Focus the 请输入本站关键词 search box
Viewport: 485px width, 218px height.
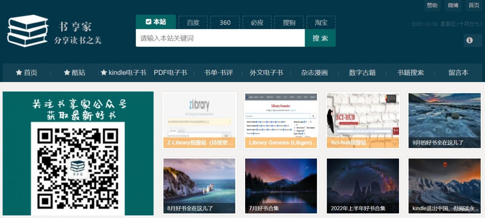click(x=220, y=38)
